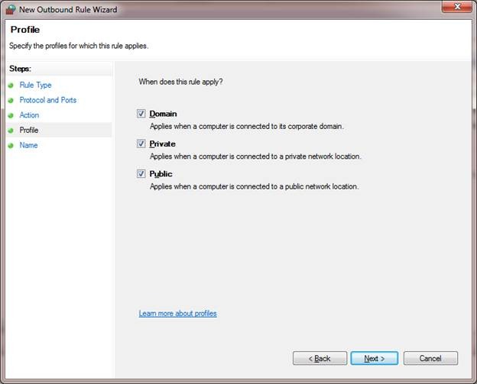Click the New Outbound Rule Wizard title text
This screenshot has width=477, height=384.
[x=67, y=9]
